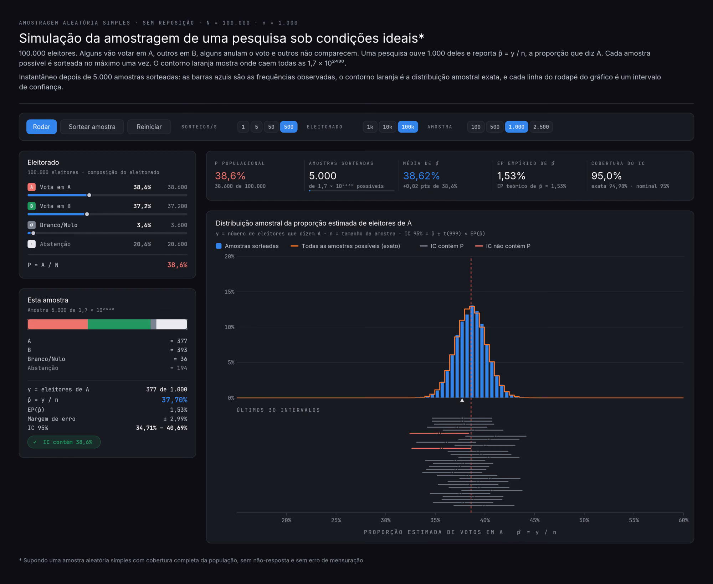The height and width of the screenshot is (584, 713).
Task: Set sorteios per second to 5
Action: click(256, 127)
